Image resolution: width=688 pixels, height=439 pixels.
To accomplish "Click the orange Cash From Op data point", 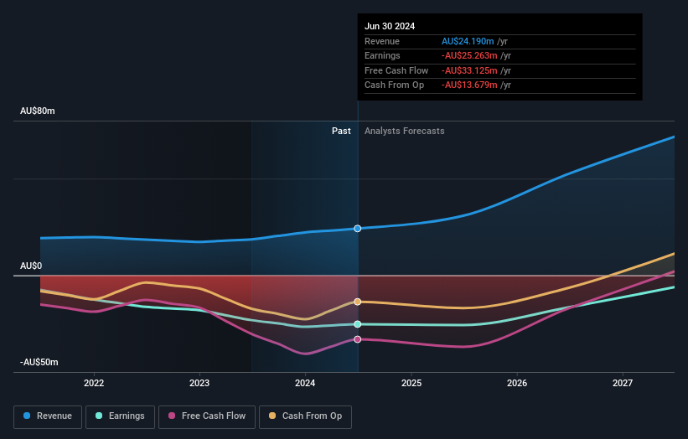I will (358, 302).
